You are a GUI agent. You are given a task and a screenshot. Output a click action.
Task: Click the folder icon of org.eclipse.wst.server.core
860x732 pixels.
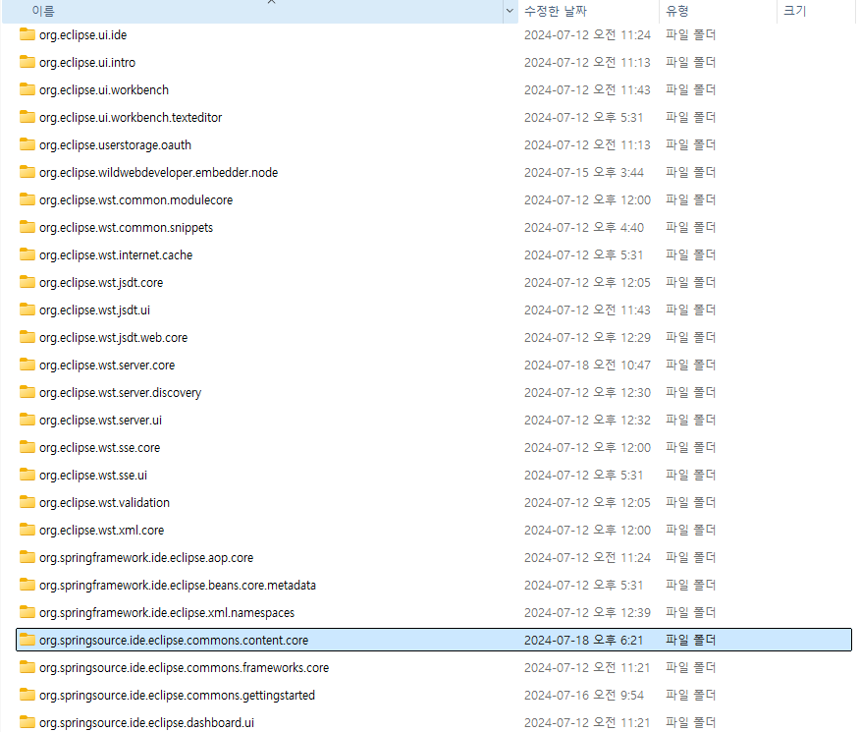tap(27, 365)
